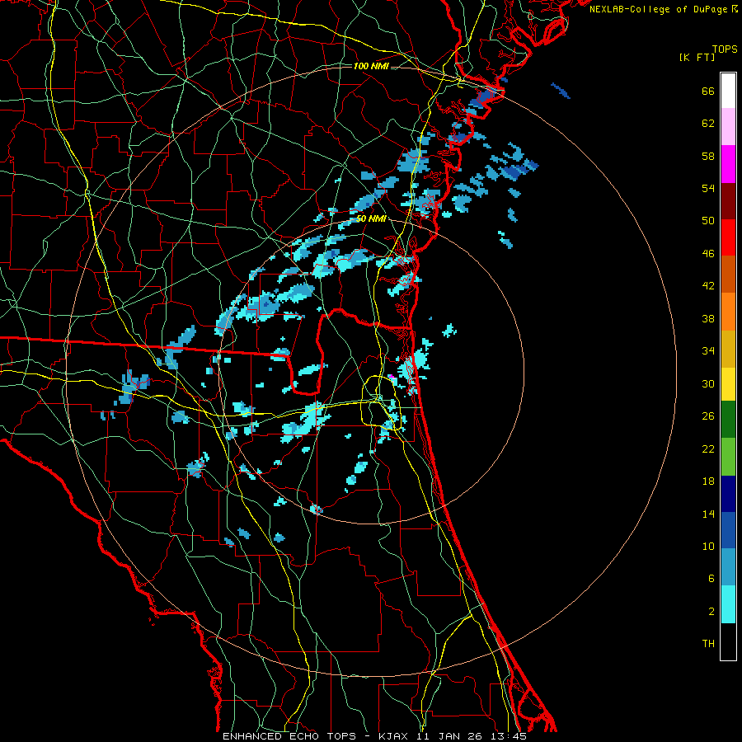Pick the light blue legend swatch
The height and width of the screenshot is (742, 742).
[728, 567]
